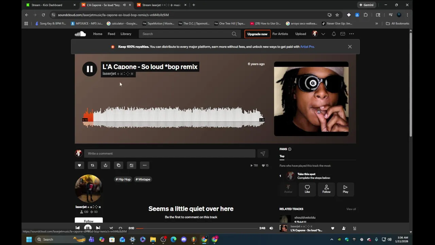This screenshot has height=245, width=435.
Task: Click the Write a comment field
Action: (x=170, y=153)
